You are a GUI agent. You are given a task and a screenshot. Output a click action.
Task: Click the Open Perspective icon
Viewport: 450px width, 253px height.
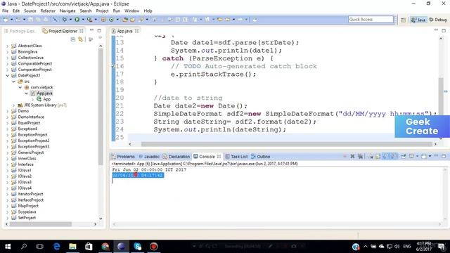(403, 20)
